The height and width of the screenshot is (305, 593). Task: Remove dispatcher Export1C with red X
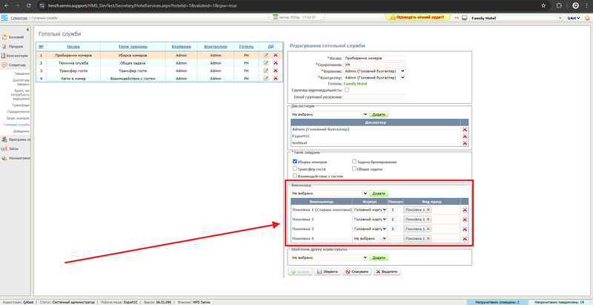465,137
